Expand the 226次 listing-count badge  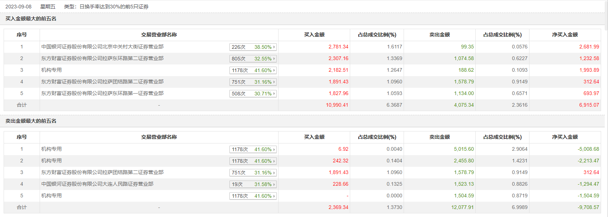[x=239, y=47]
